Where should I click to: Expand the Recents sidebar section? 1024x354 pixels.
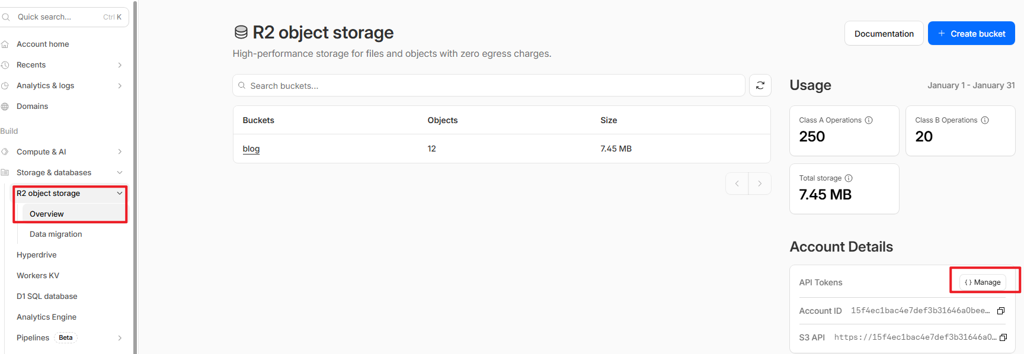(x=120, y=65)
